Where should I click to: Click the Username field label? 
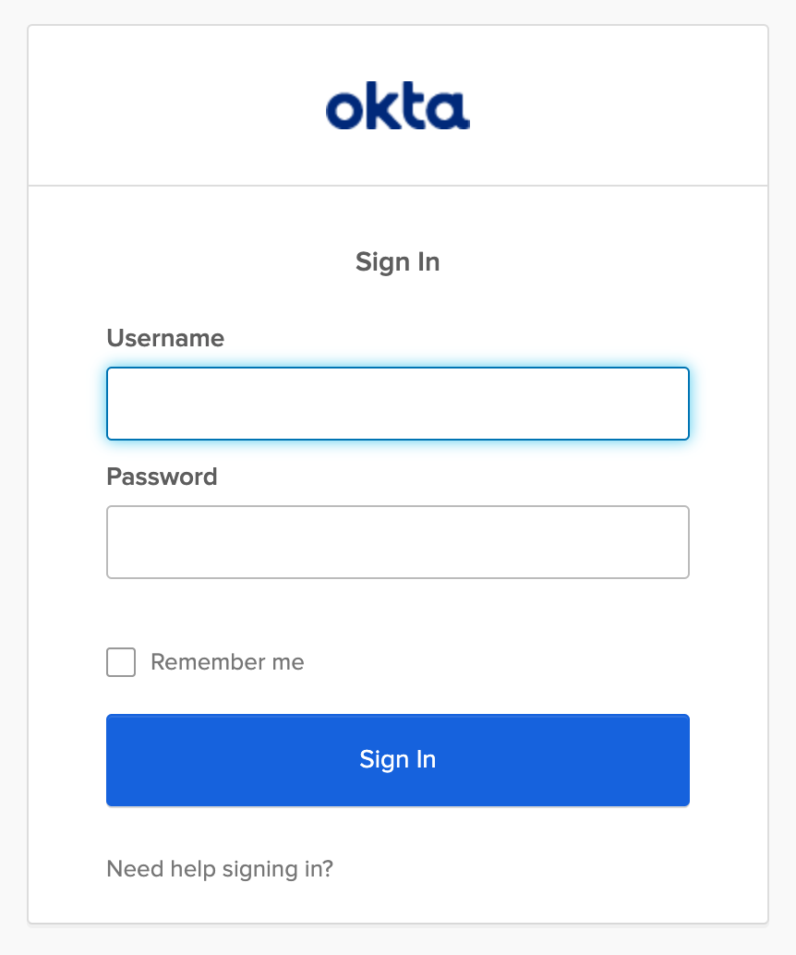[x=165, y=338]
